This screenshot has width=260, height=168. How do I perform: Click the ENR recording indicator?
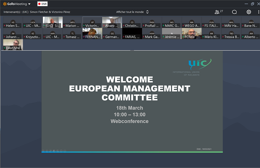click(x=43, y=4)
